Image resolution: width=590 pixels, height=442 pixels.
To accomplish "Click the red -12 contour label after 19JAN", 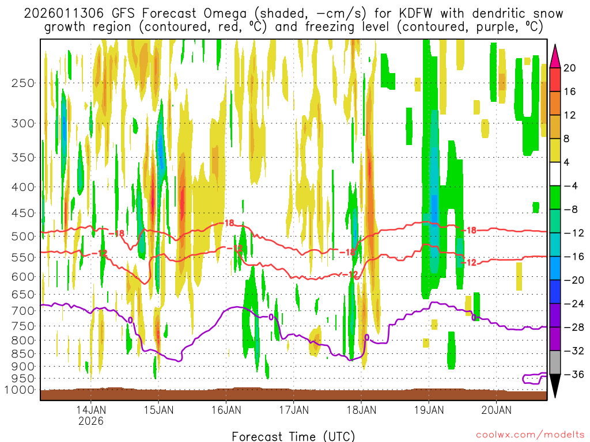I will [469, 262].
